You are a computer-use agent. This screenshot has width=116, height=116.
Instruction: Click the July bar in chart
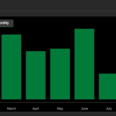(x=108, y=86)
